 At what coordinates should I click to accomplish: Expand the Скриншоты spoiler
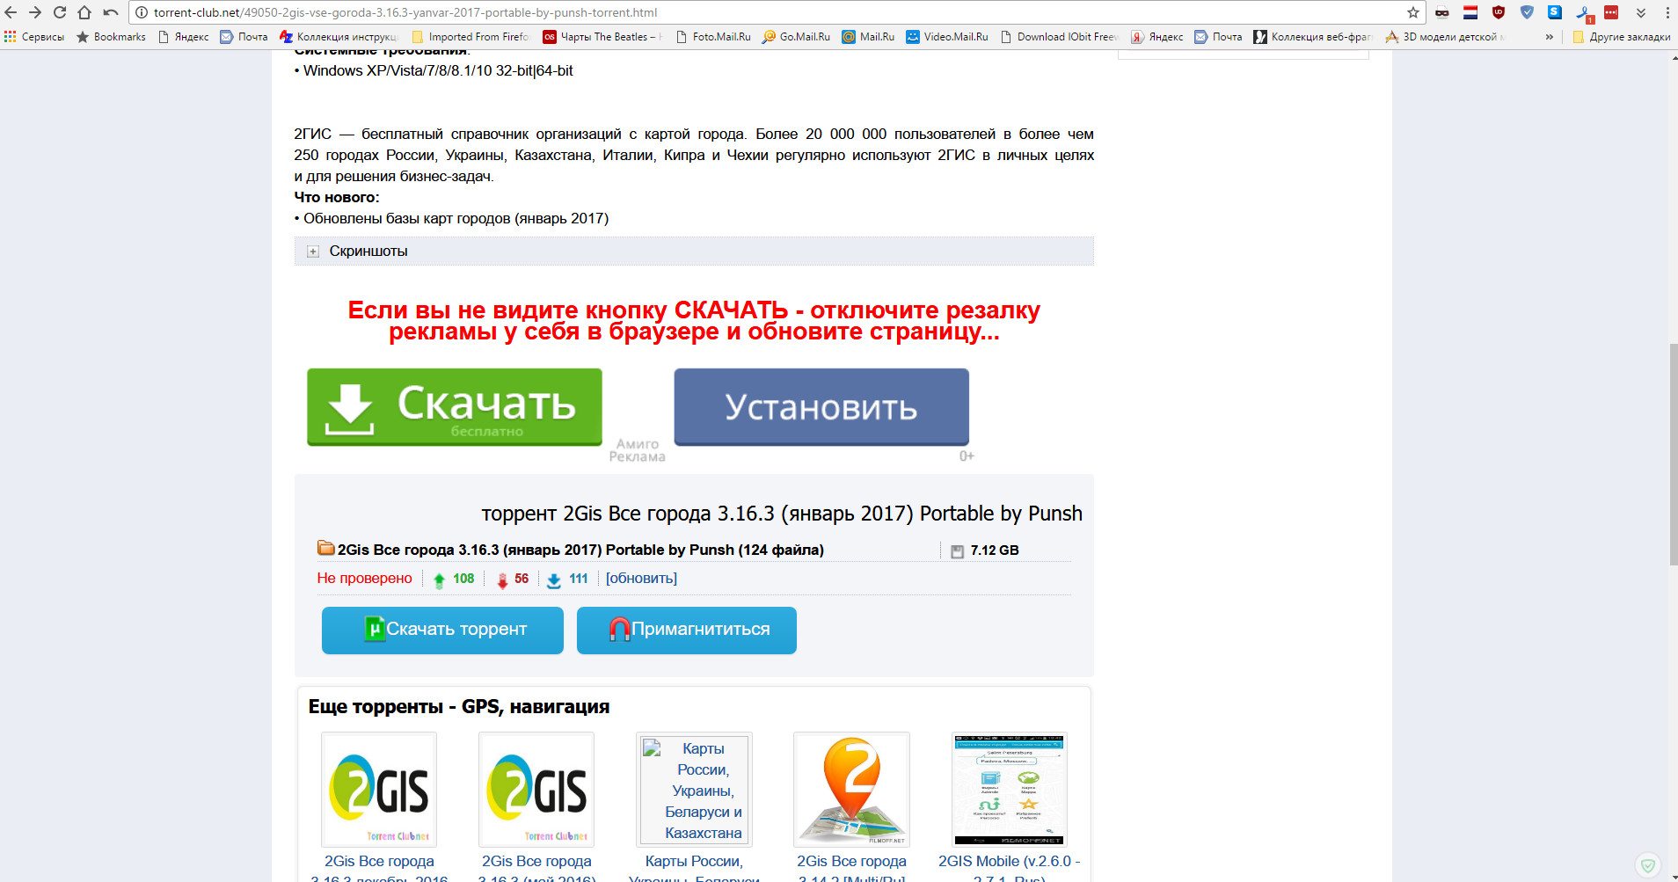(x=694, y=251)
